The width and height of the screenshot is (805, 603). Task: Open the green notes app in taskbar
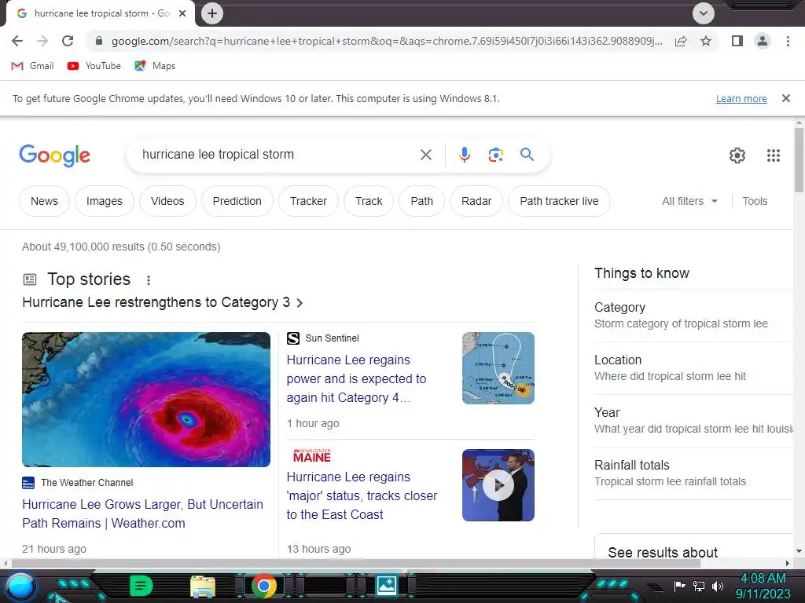click(x=142, y=586)
